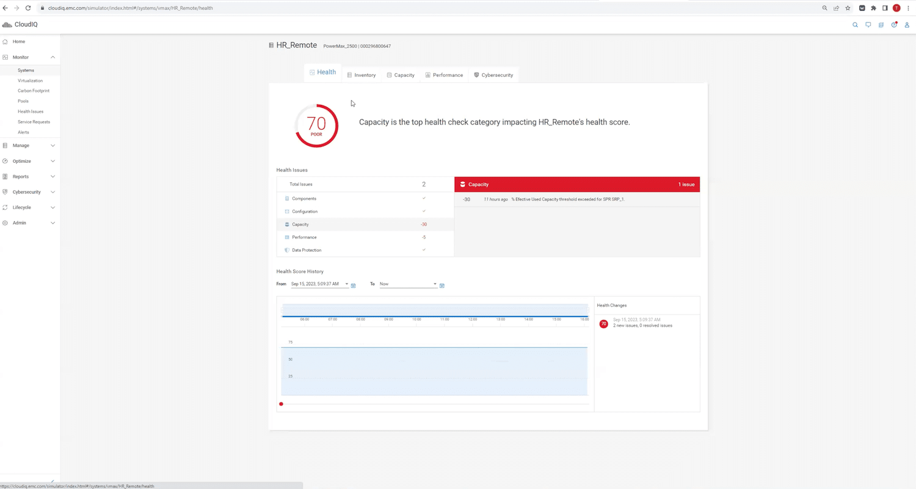
Task: Open the browser three-dot menu
Action: [908, 8]
